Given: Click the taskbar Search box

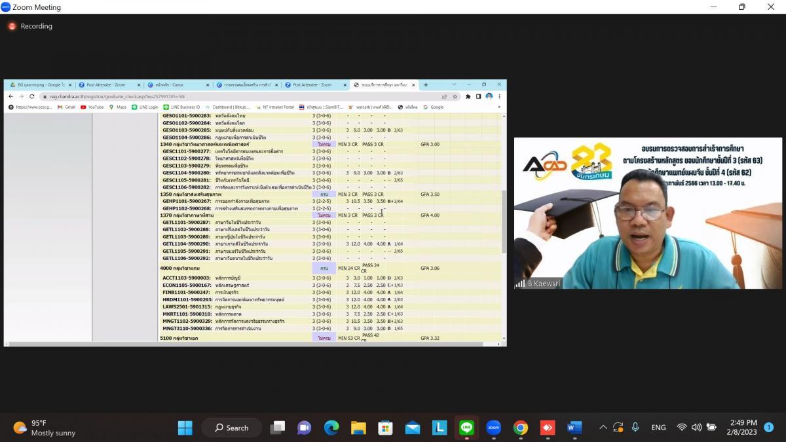Looking at the screenshot, I should pyautogui.click(x=231, y=428).
